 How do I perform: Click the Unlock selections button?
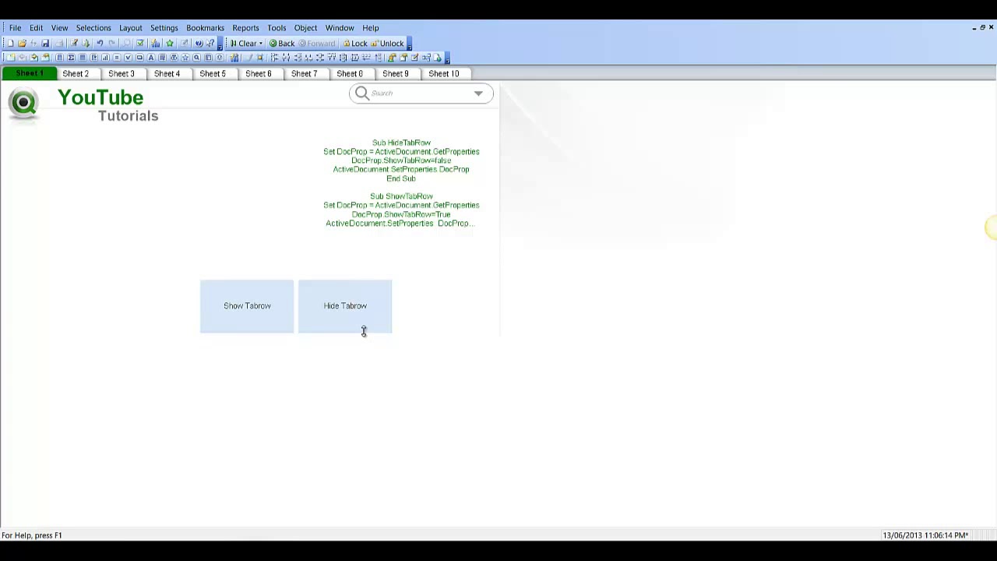388,44
